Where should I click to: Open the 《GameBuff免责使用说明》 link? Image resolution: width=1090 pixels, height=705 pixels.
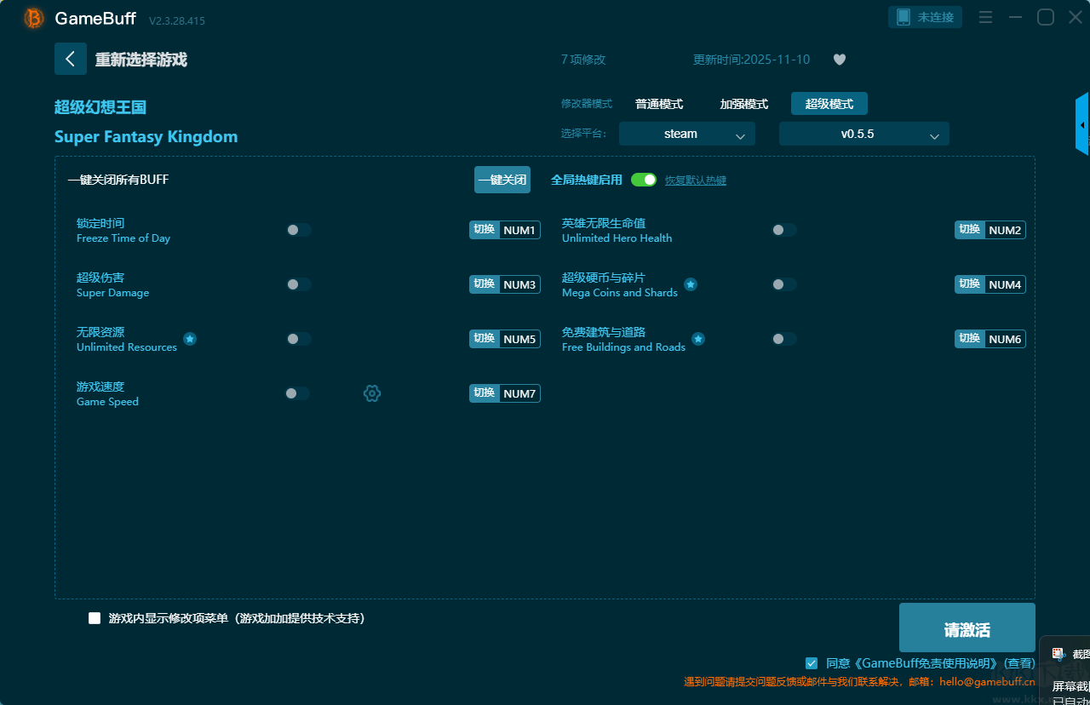tap(926, 663)
